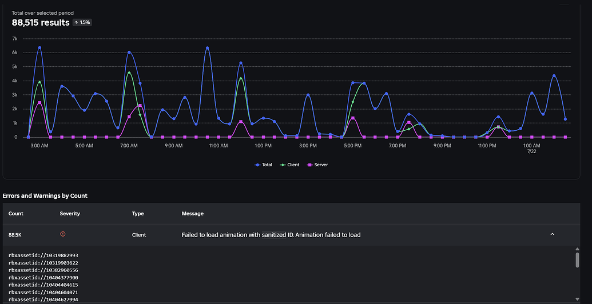Toggle the Total series label in legend
Screen dimensions: 592x304
click(267, 165)
